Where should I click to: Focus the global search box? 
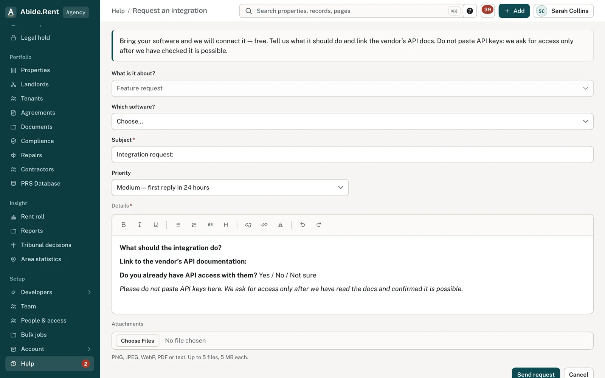tap(352, 11)
